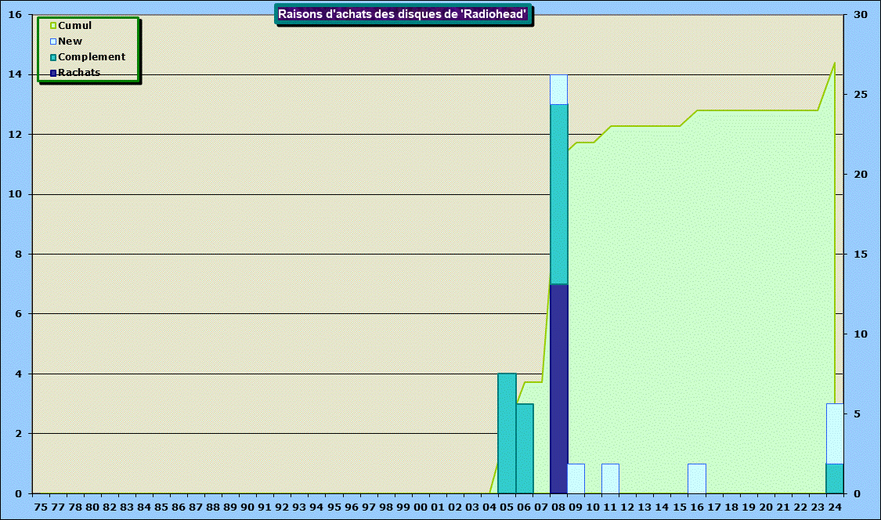Screen dimensions: 881x520
Task: Click the 'Cumul' legend label text
Action: tap(75, 26)
